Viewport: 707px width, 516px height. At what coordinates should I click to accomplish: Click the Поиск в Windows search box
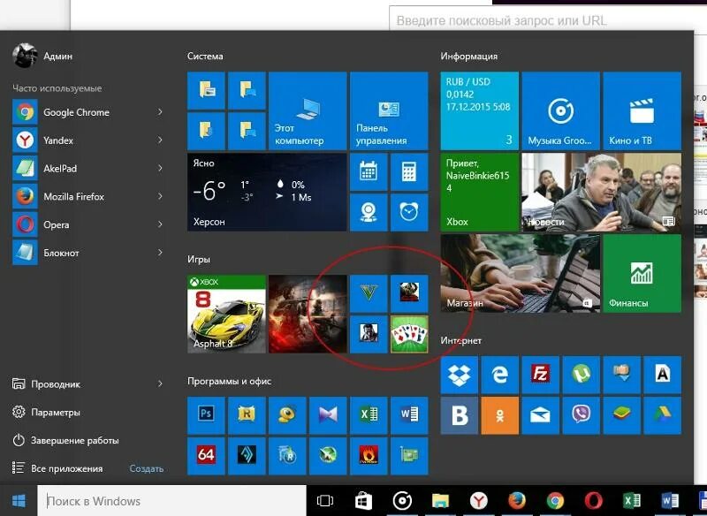(171, 501)
